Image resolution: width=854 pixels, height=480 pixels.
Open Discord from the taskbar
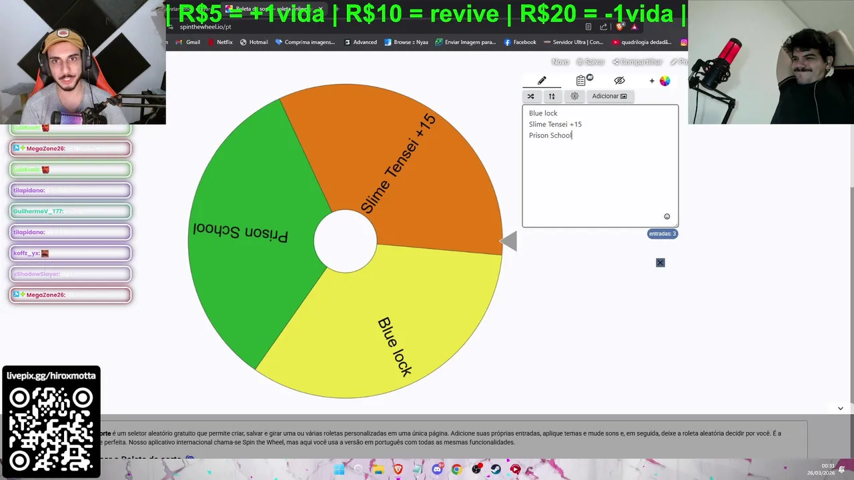coord(437,470)
